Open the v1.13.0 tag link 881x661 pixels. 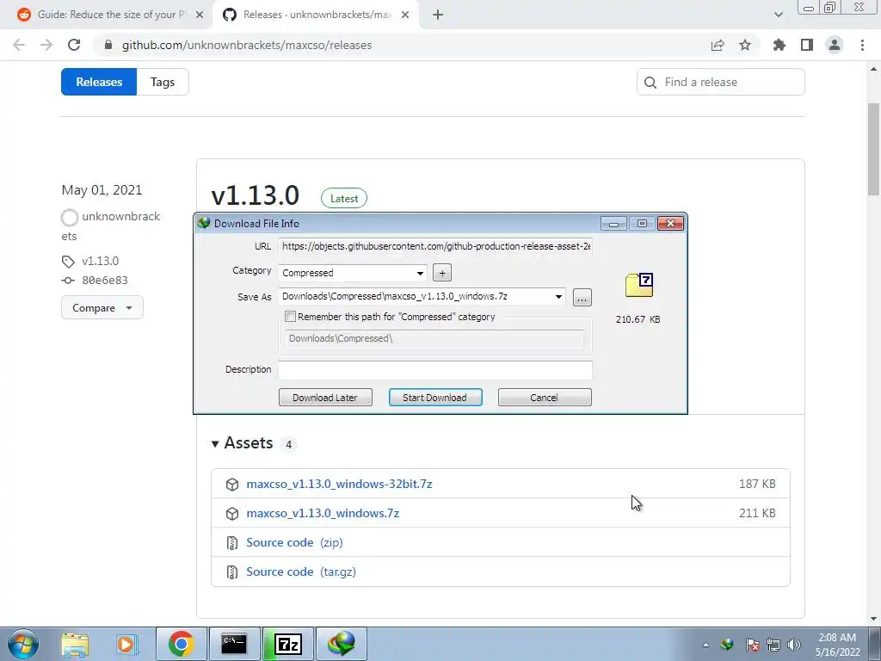pos(100,261)
